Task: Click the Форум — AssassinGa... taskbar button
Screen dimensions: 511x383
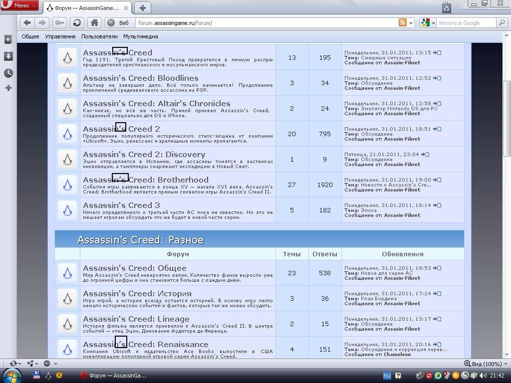Action: (x=113, y=376)
